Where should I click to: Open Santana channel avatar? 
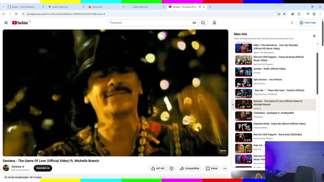pos(6,168)
